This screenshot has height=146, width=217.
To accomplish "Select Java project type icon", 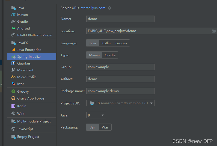I will click(13, 8).
